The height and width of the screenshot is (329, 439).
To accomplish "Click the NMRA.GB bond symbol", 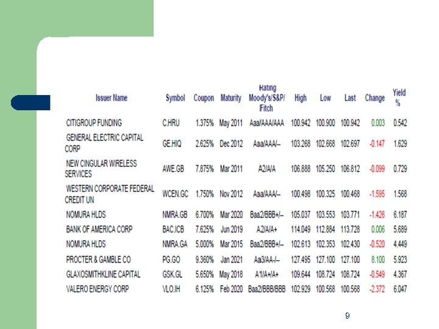I will tap(176, 214).
